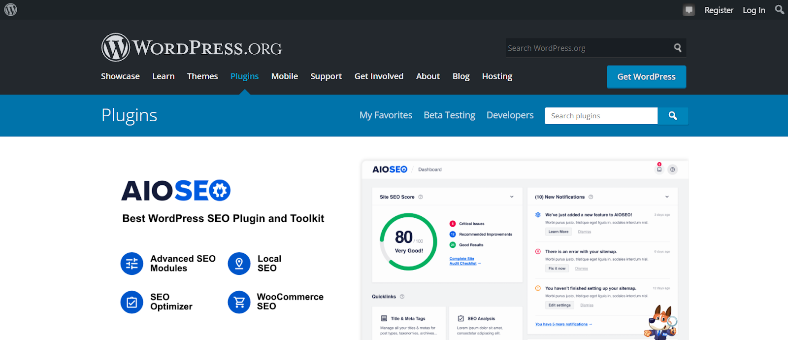This screenshot has height=340, width=788.
Task: Select the Plugins menu item
Action: pos(245,76)
